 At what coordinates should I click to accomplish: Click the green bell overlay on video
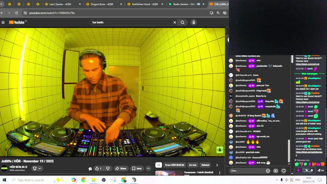(220, 150)
